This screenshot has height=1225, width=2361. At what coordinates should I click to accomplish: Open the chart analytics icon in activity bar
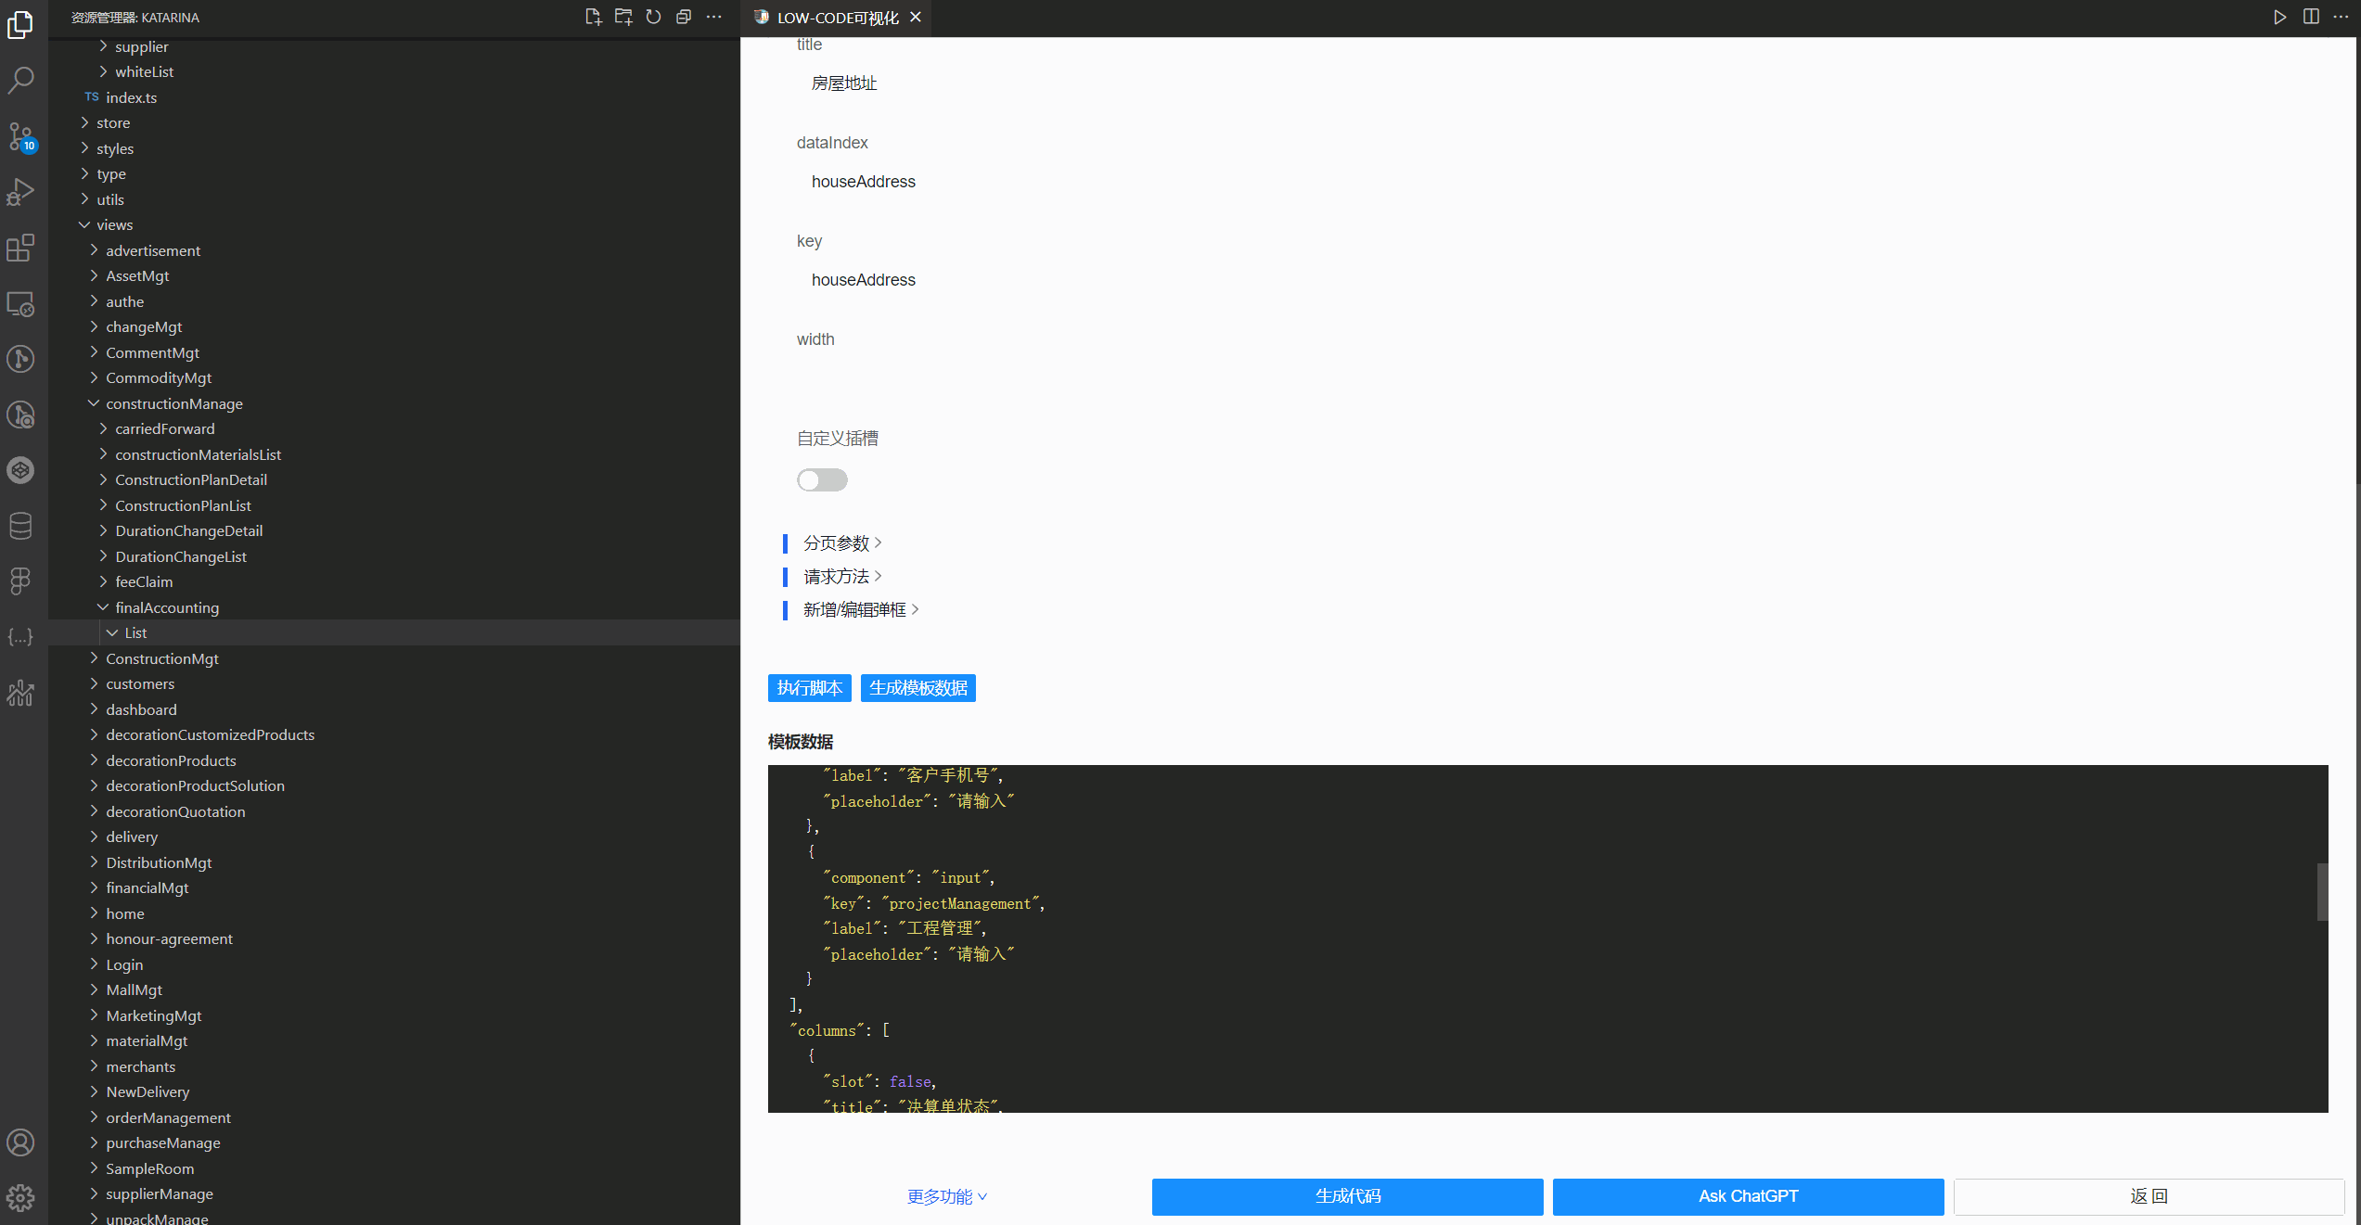(x=20, y=693)
